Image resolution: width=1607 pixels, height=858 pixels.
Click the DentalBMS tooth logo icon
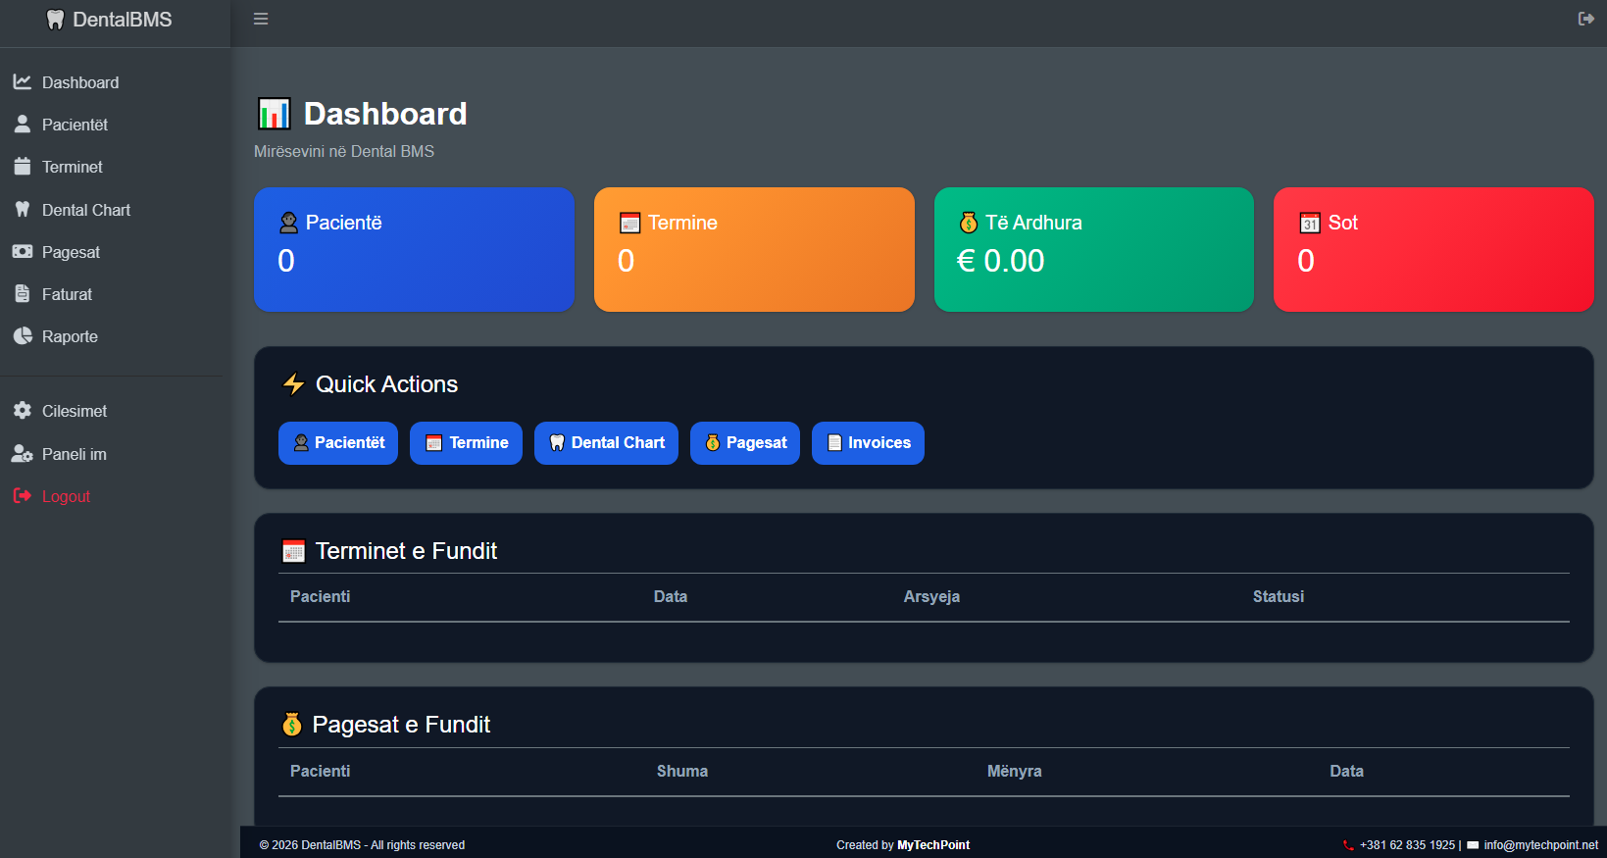pos(56,20)
